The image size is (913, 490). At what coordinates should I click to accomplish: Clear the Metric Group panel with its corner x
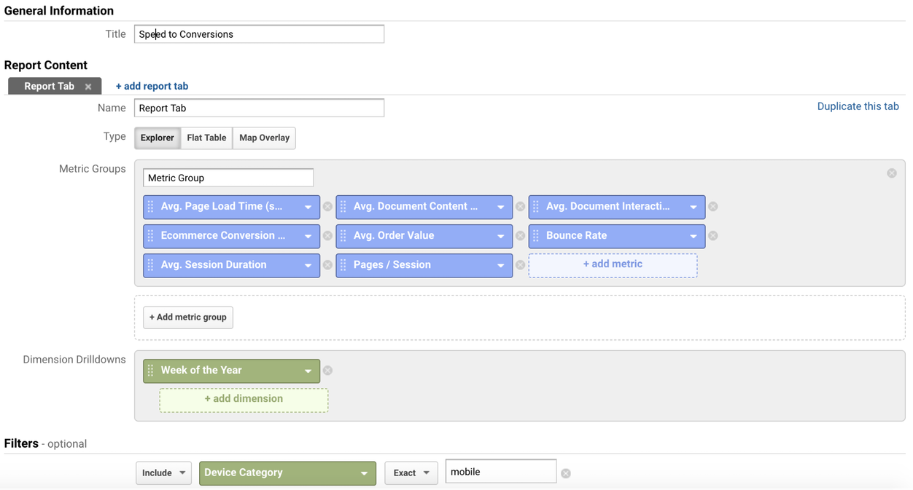[891, 173]
